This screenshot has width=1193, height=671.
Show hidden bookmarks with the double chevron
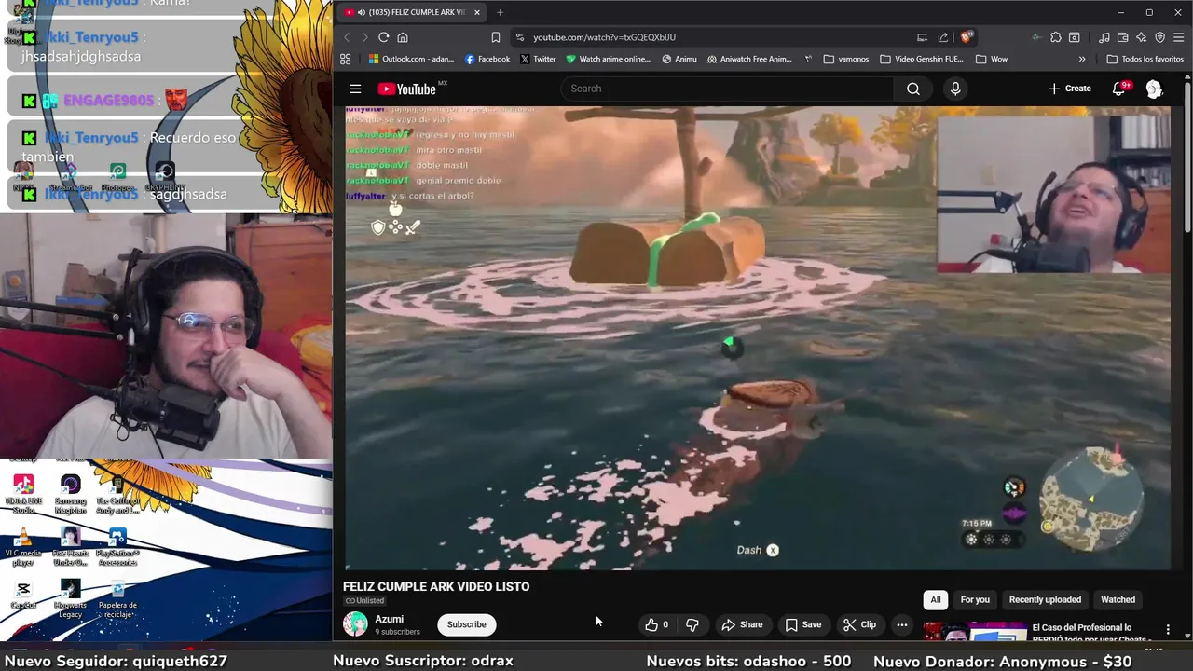(1082, 59)
